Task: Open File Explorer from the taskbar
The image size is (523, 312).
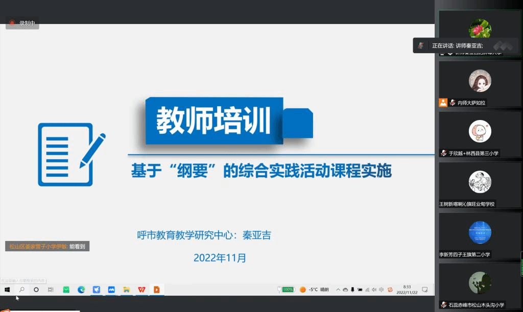Action: [x=126, y=290]
